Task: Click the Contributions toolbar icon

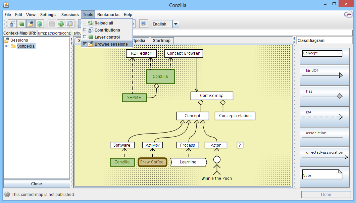Action: pyautogui.click(x=13, y=24)
